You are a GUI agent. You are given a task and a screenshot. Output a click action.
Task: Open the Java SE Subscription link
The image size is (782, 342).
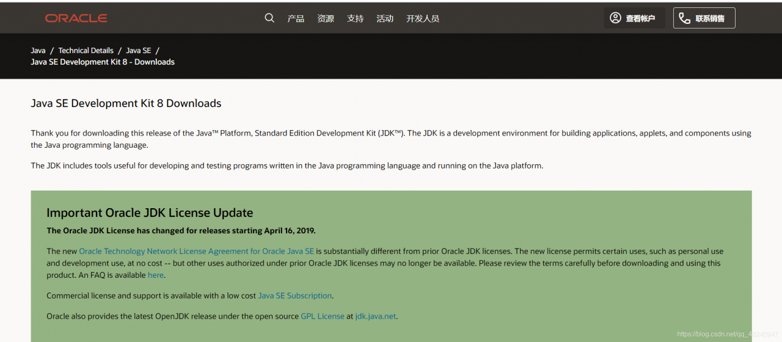295,296
